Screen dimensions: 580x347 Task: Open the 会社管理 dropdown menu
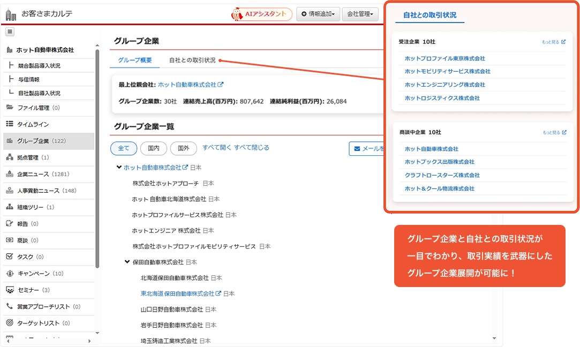pyautogui.click(x=360, y=14)
